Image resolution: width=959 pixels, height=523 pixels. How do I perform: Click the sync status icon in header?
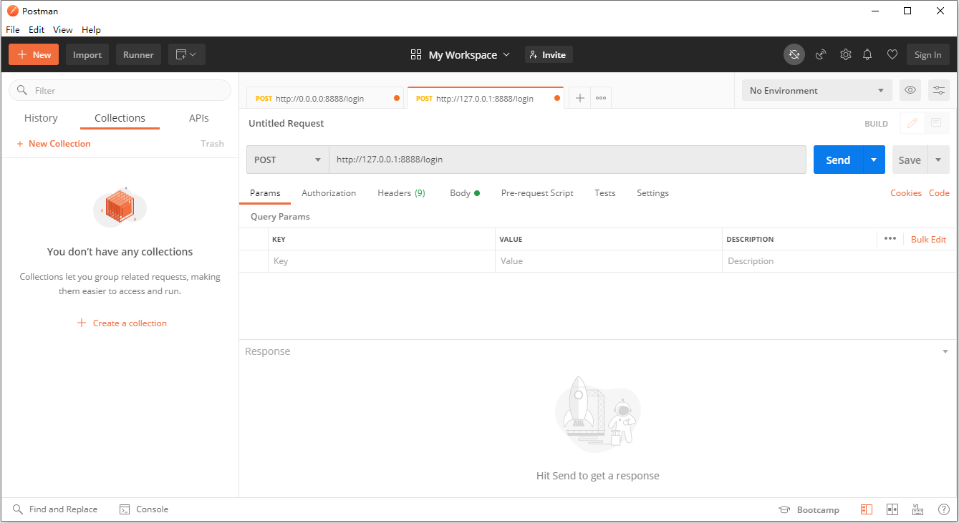[794, 54]
